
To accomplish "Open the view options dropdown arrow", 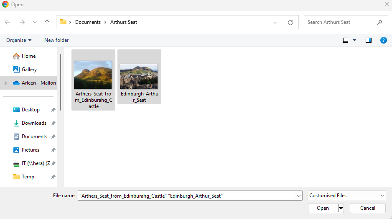I will (x=354, y=40).
